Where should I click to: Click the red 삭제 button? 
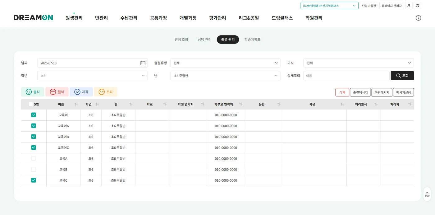342,92
